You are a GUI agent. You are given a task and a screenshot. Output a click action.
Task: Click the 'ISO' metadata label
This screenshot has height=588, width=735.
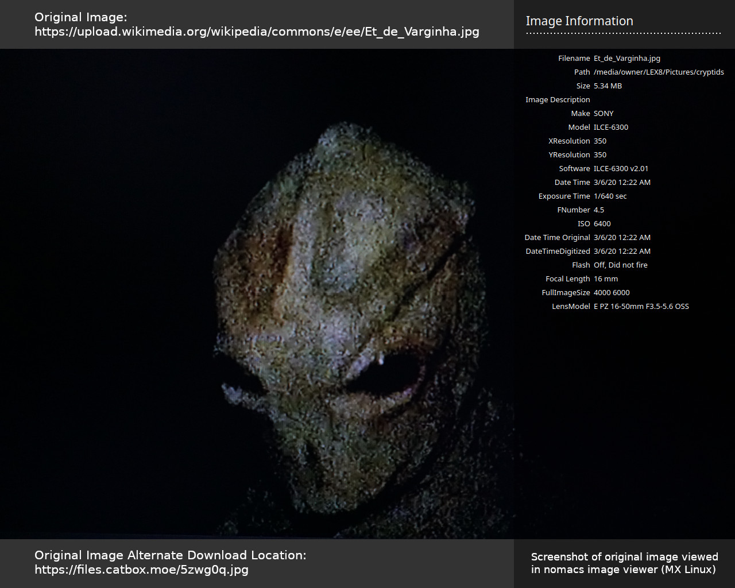click(x=584, y=224)
